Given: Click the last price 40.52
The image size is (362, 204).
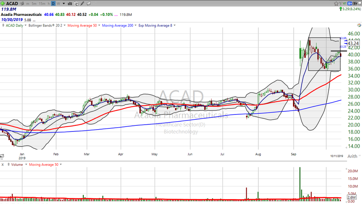Looking at the screenshot, I should click(82, 15).
